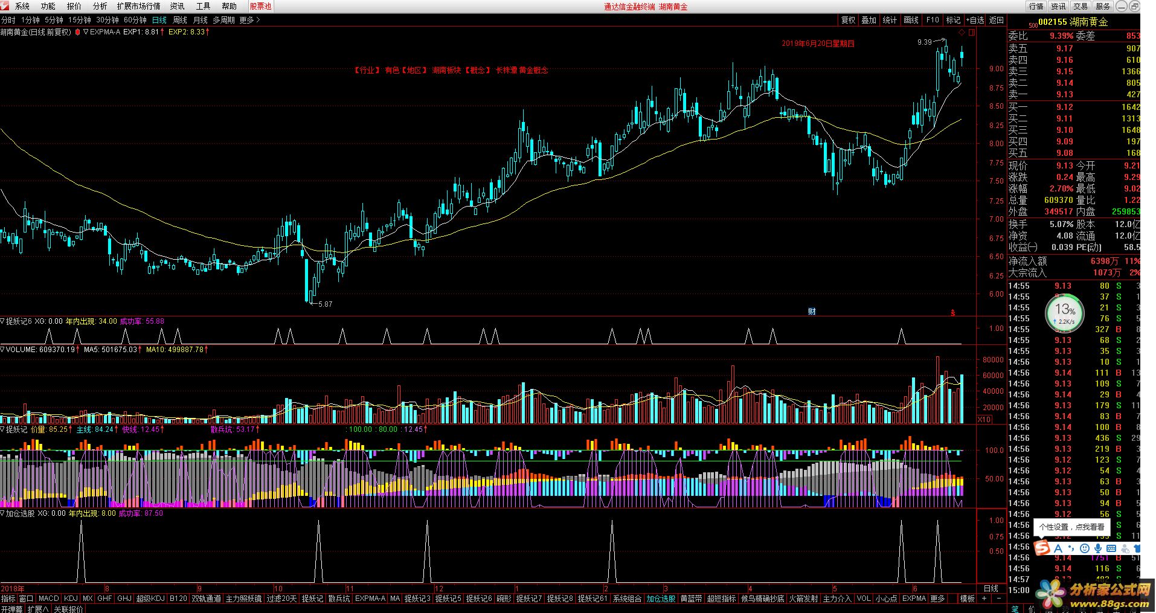Viewport: 1156px width, 613px height.
Task: Open the 功能 menu
Action: [48, 6]
